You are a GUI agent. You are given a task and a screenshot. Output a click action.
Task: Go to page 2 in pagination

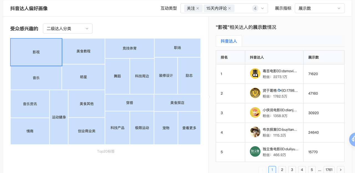282,170
